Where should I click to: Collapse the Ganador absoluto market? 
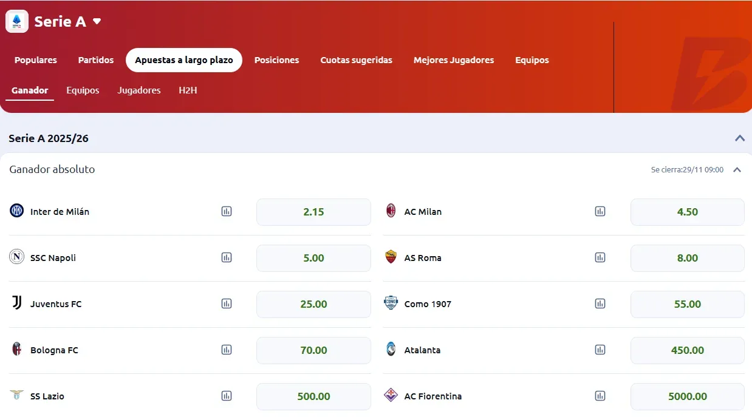point(737,169)
